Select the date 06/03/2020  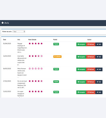7,68
